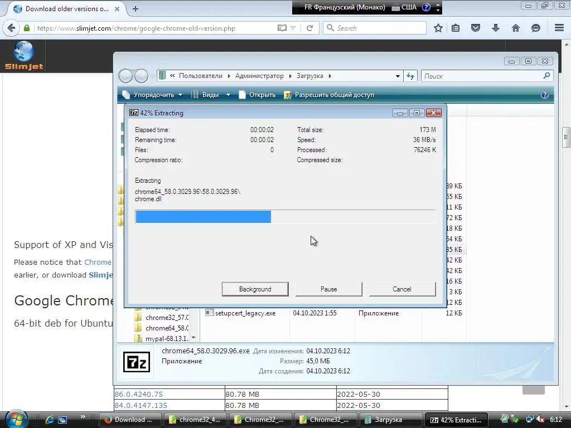Bookmark this page with the star icon
571x428 pixels.
point(438,28)
